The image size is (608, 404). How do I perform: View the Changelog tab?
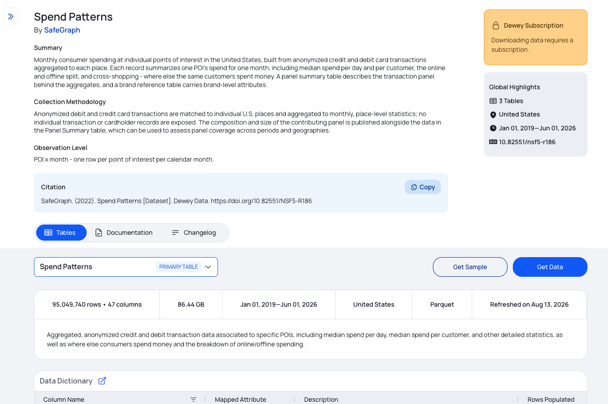point(194,233)
